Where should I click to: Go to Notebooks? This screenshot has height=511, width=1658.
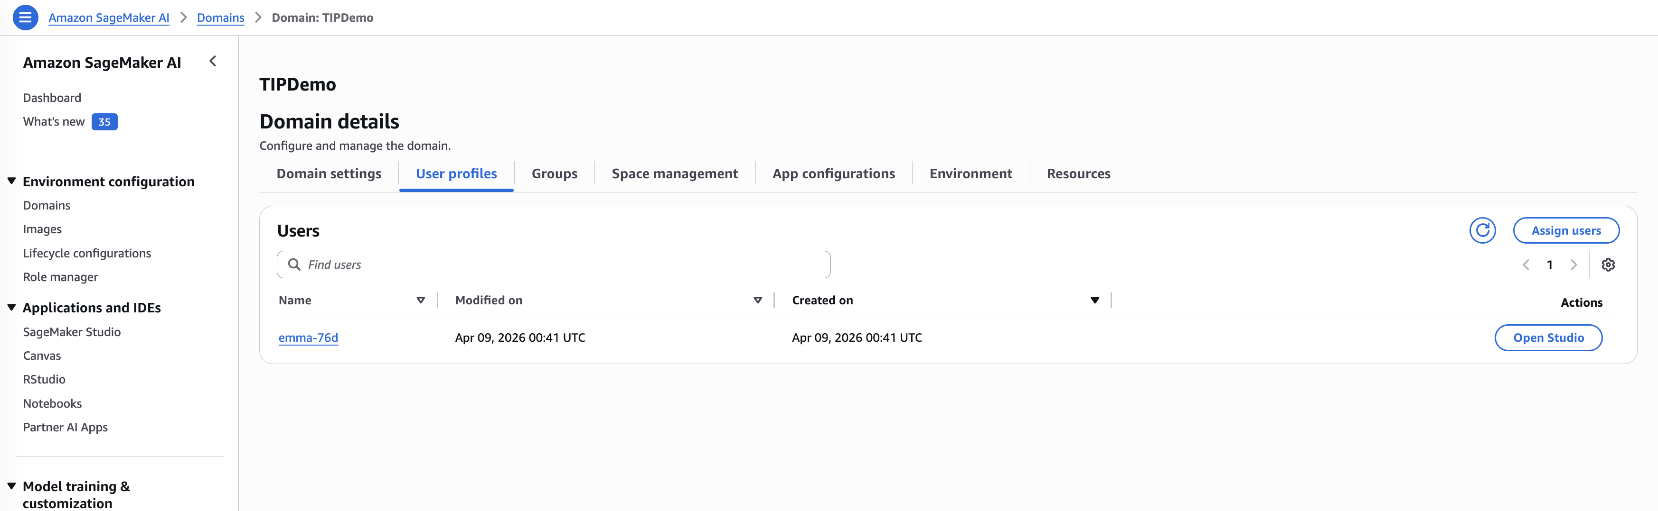[53, 404]
